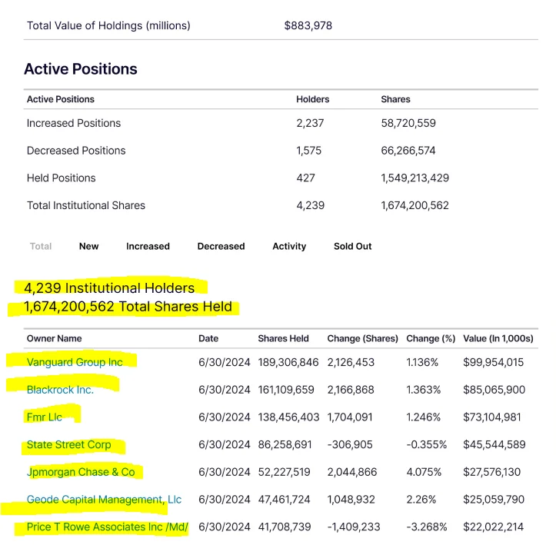Select Fmr Llc shares held 138,456,403
Image resolution: width=556 pixels, height=555 pixels.
[288, 417]
